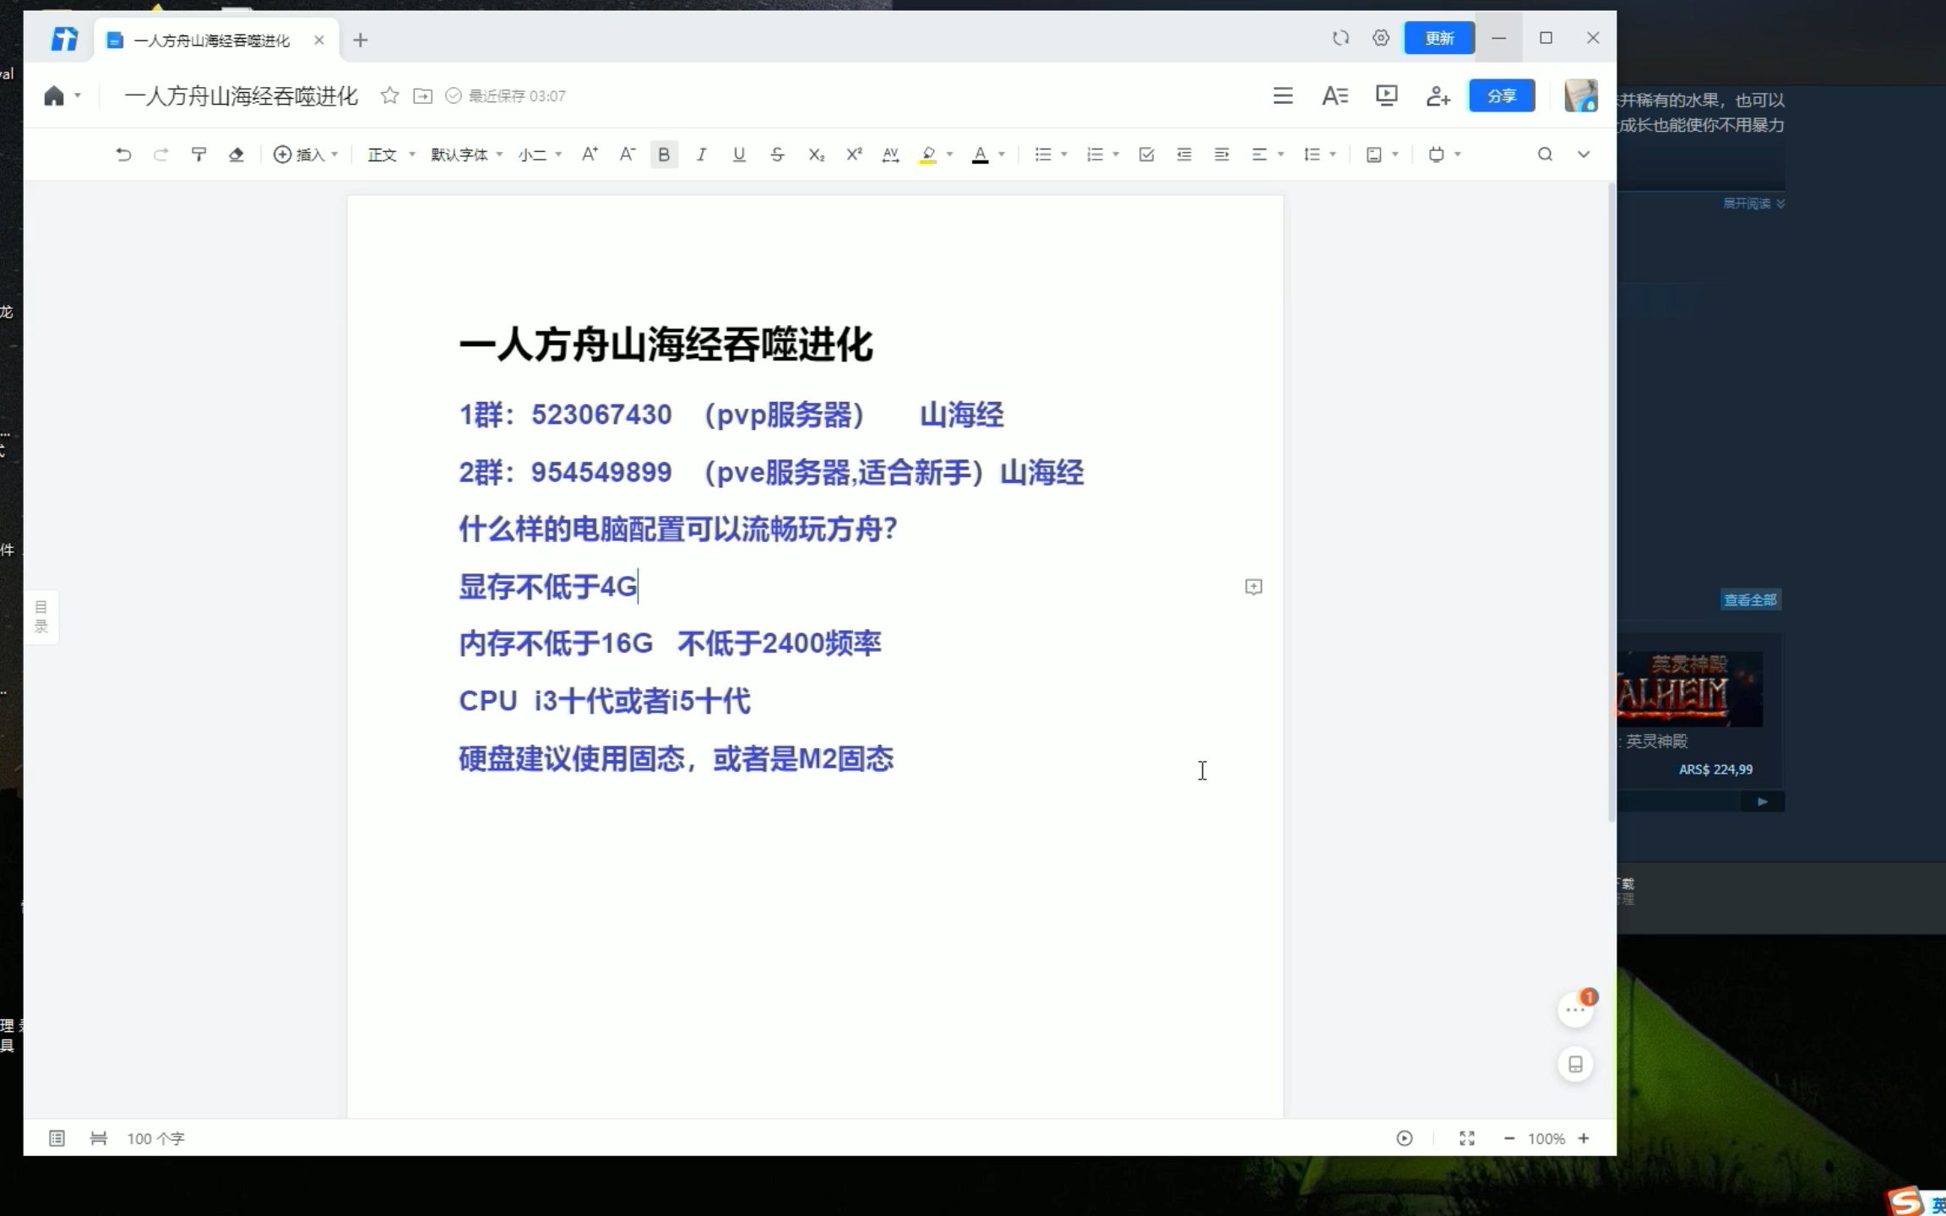The width and height of the screenshot is (1946, 1216).
Task: Zoom in with plus button
Action: click(1584, 1138)
